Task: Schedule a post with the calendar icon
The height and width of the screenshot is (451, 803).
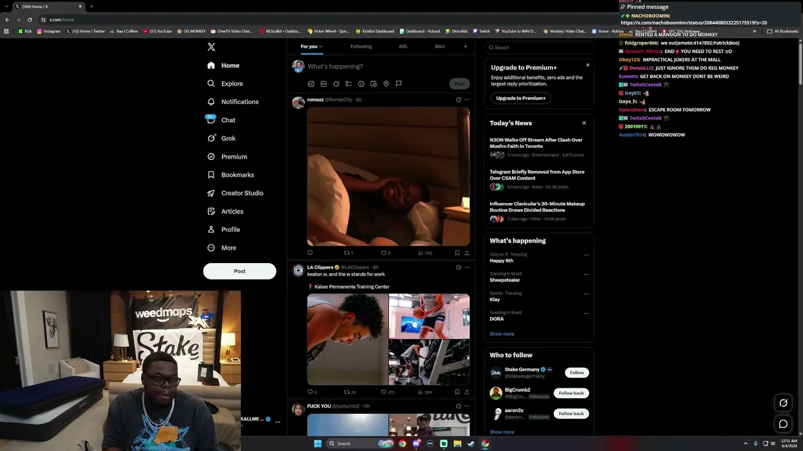Action: tap(373, 84)
